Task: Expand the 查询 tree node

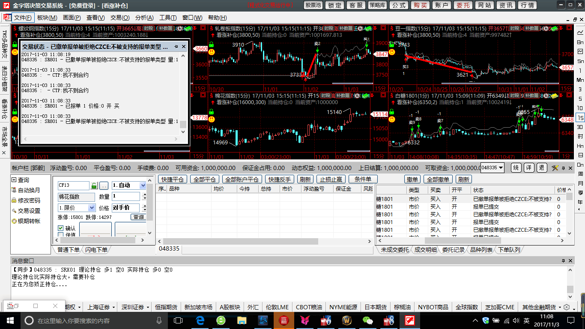Action: pos(14,180)
